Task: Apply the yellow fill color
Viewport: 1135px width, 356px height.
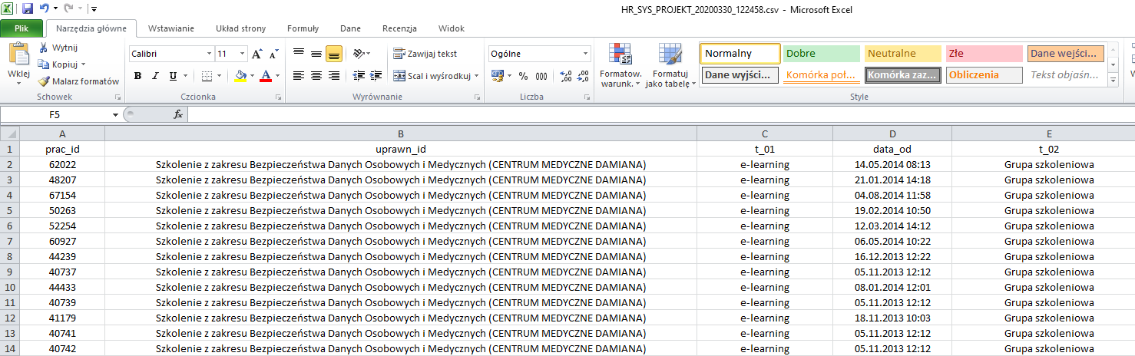Action: point(240,76)
